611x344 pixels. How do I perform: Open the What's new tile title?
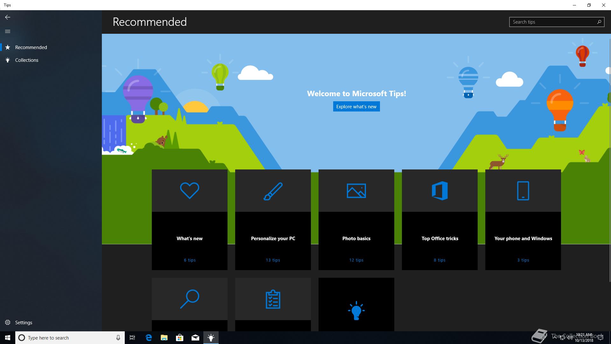[190, 238]
